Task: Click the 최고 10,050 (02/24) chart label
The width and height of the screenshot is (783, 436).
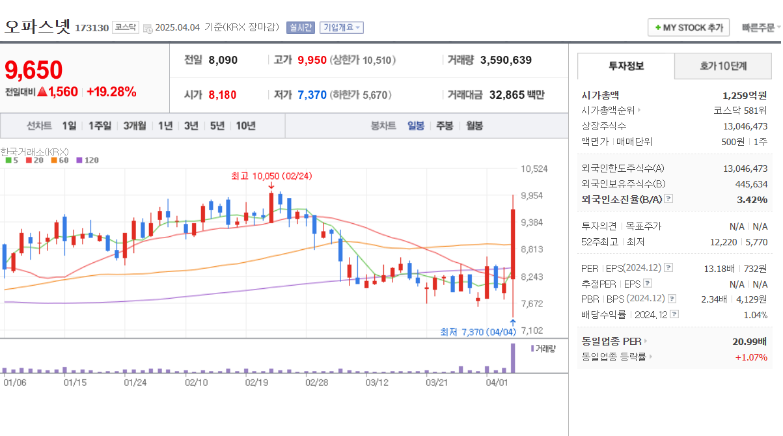Action: [271, 176]
